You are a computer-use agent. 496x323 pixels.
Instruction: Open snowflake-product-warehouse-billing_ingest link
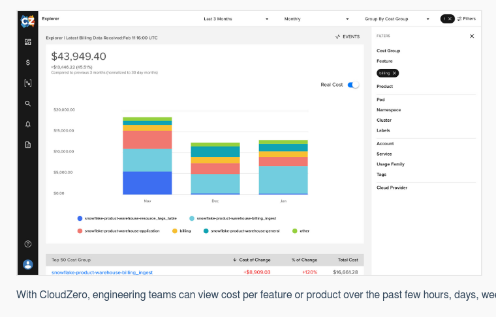[x=102, y=272]
